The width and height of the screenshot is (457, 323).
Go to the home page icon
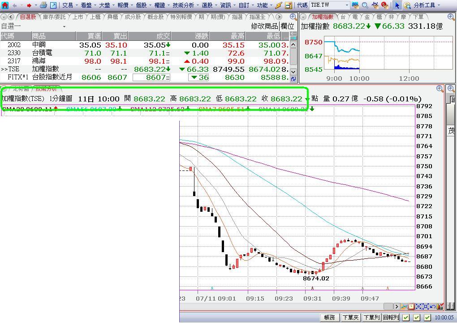point(5,5)
